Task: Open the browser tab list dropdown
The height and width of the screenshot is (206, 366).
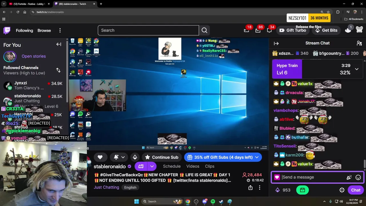Action: 4,4
